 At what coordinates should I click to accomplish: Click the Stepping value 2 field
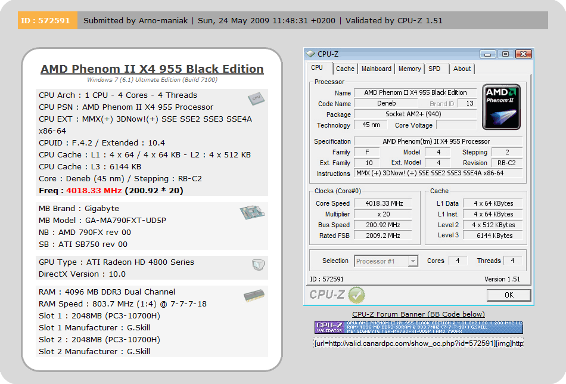click(x=507, y=152)
